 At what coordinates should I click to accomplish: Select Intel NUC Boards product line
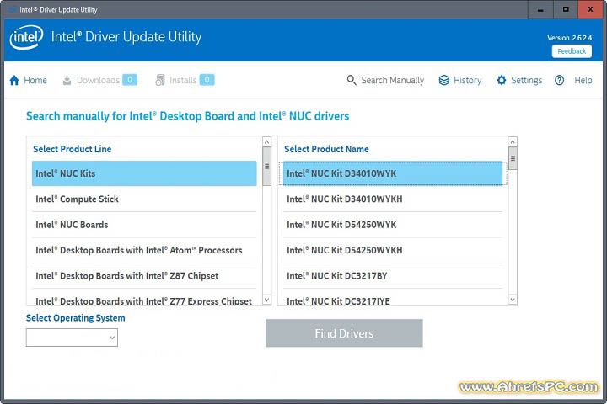pyautogui.click(x=144, y=225)
